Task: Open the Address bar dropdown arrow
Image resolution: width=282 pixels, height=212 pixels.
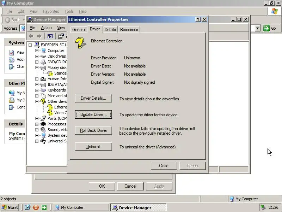Action: [x=258, y=28]
